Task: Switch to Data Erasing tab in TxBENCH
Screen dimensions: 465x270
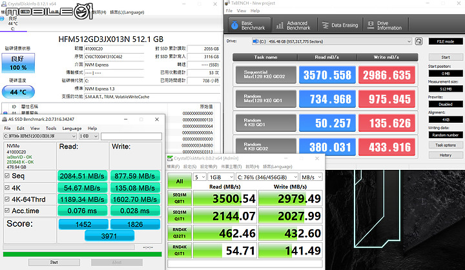Action: pyautogui.click(x=340, y=25)
